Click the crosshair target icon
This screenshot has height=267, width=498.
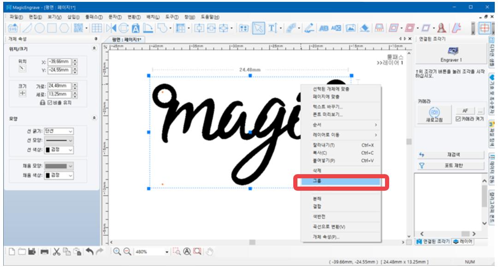485,28
